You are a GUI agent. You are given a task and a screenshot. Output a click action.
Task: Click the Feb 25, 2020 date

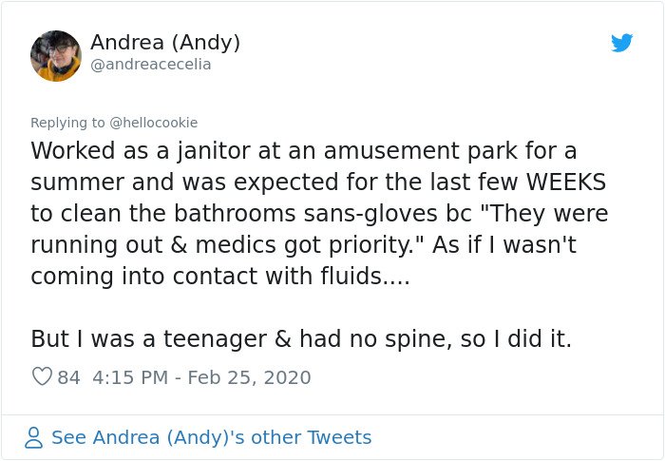click(x=249, y=377)
